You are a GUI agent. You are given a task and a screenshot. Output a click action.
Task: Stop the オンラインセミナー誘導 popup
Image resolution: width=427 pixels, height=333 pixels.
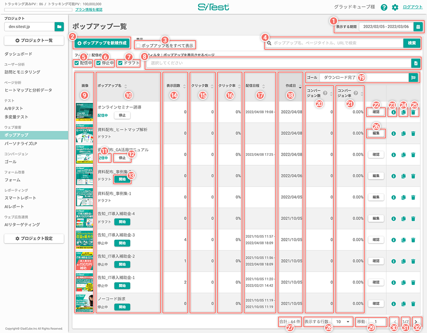122,116
